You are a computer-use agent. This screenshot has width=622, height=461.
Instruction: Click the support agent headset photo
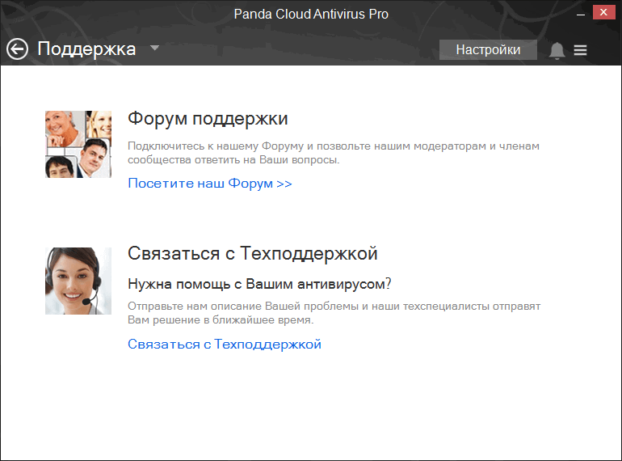point(78,281)
